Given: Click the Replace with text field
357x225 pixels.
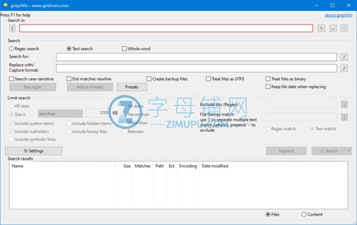Looking at the screenshot, I should coord(196,68).
